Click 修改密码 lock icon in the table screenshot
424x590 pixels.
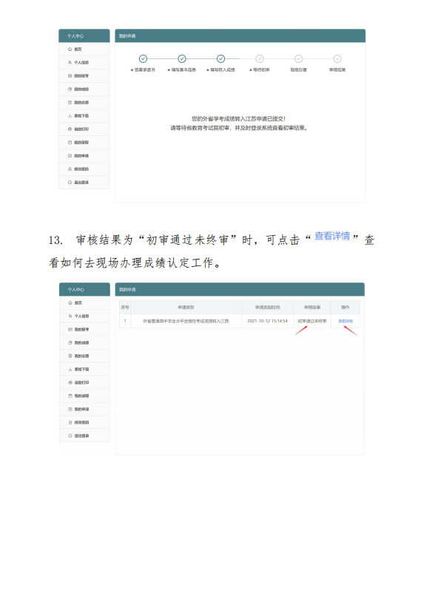70,423
